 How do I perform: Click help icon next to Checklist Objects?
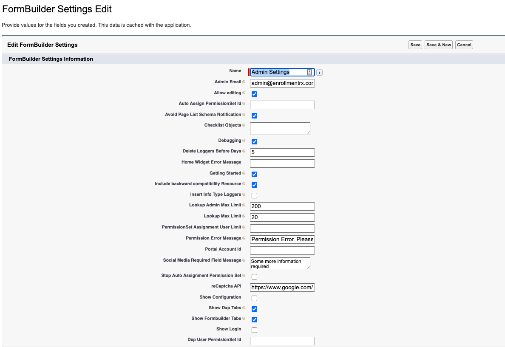tap(244, 125)
